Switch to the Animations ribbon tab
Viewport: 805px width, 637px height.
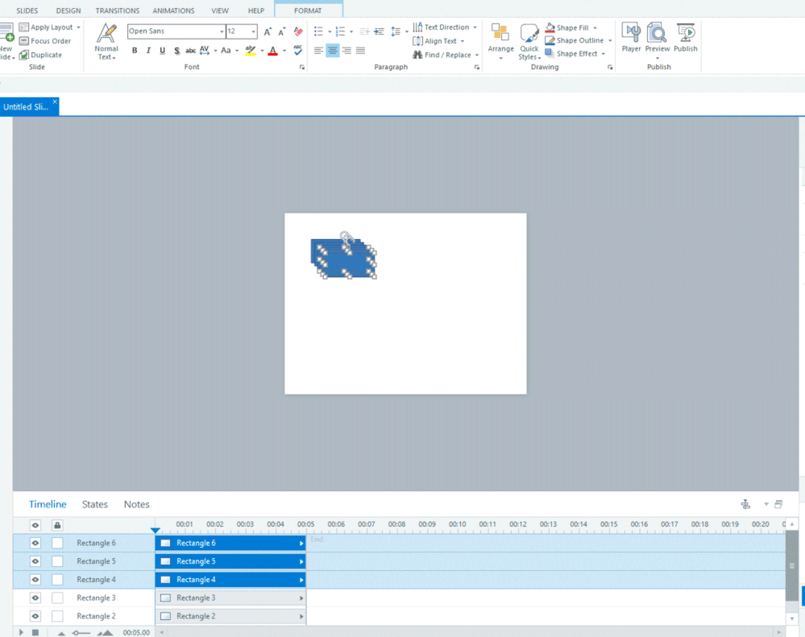pos(173,10)
